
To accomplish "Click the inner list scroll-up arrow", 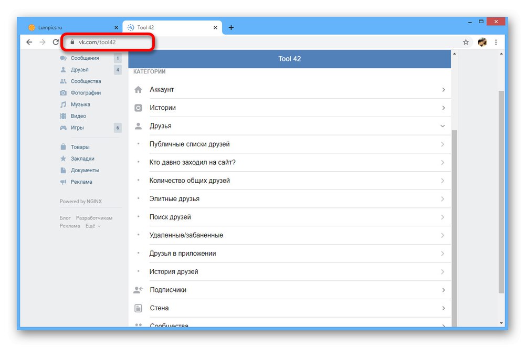I will 454,54.
